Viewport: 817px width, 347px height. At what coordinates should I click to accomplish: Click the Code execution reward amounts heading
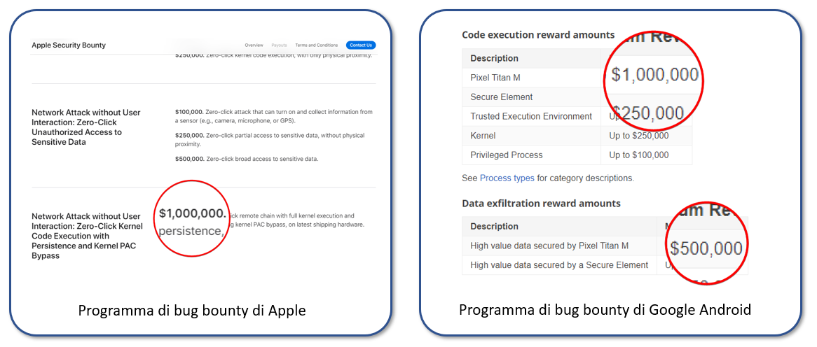[x=538, y=35]
